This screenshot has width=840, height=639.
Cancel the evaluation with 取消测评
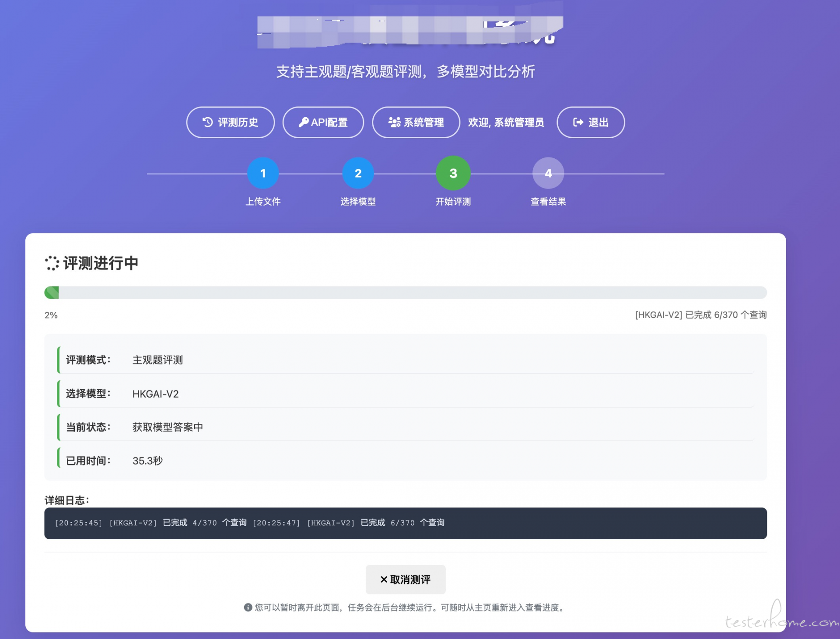point(406,580)
